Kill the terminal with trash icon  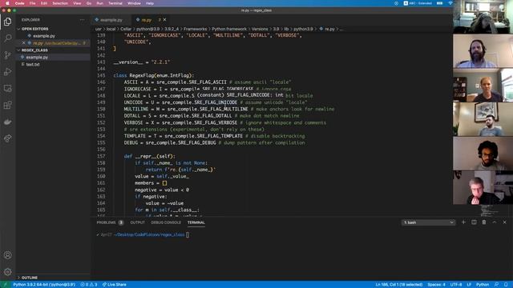click(484, 222)
